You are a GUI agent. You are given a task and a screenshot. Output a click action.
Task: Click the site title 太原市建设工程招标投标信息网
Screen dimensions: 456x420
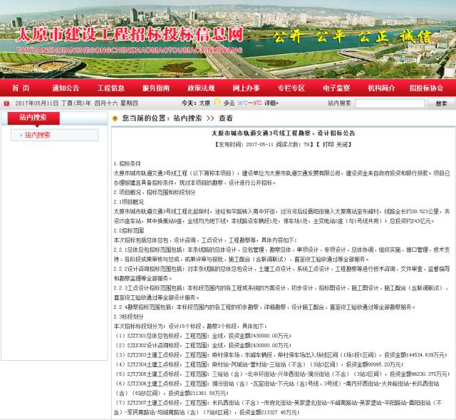point(130,35)
